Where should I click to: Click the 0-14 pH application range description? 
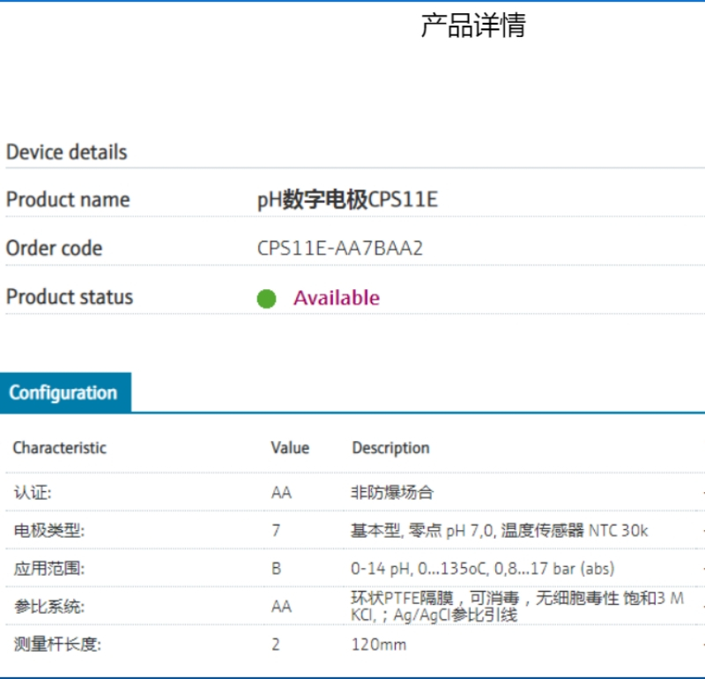pyautogui.click(x=482, y=569)
